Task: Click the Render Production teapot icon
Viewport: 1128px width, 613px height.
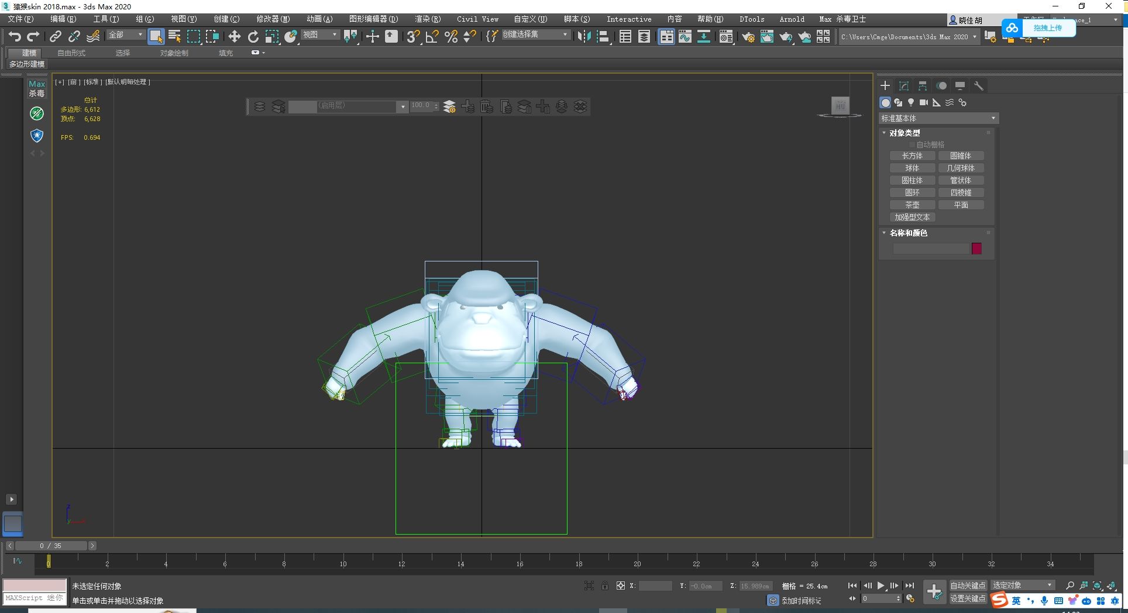Action: (x=786, y=36)
